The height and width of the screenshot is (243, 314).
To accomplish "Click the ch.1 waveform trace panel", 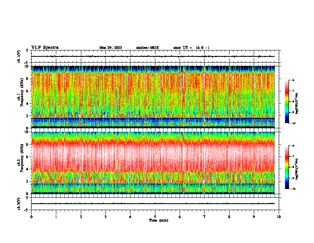I will [155, 56].
